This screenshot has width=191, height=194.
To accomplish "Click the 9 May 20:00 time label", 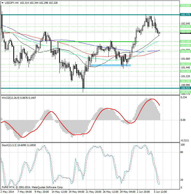I will (x=42, y=192).
